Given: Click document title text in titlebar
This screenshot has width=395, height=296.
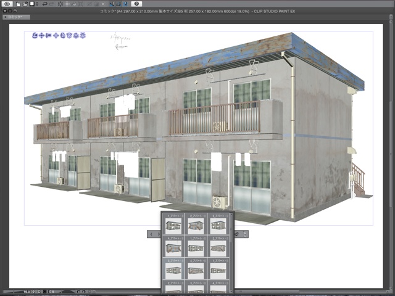Looking at the screenshot, I should [x=197, y=11].
